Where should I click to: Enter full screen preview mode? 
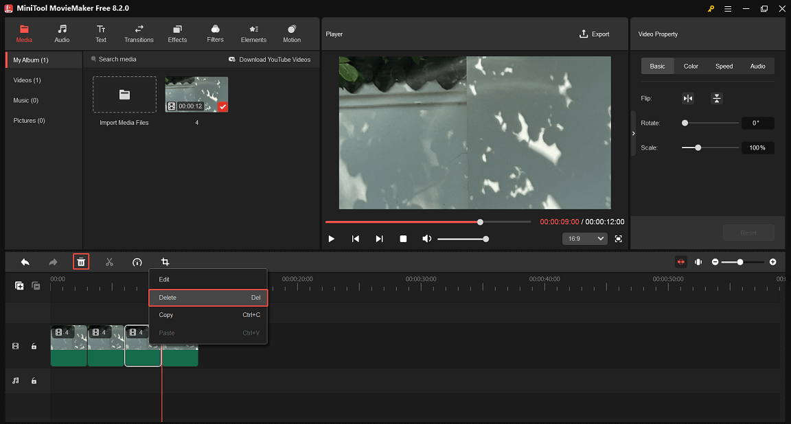click(619, 239)
